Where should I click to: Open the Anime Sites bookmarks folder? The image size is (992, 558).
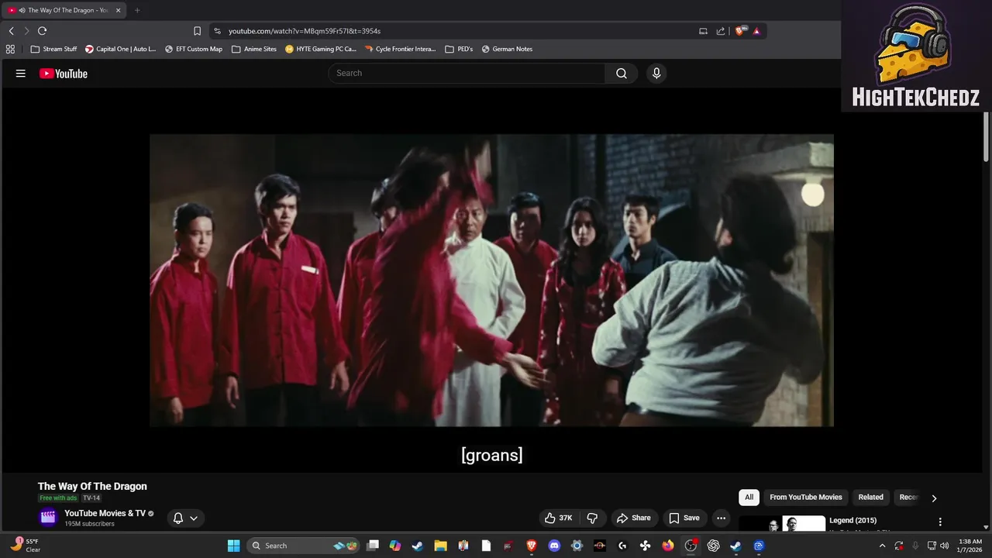point(254,49)
